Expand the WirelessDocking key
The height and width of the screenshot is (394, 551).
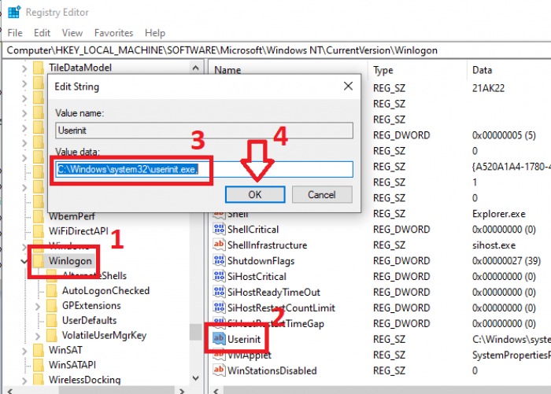tap(24, 381)
